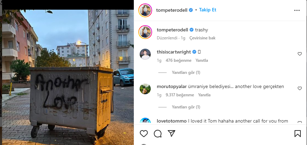Like morutopyalar's comment
This screenshot has height=145, width=307.
click(300, 88)
